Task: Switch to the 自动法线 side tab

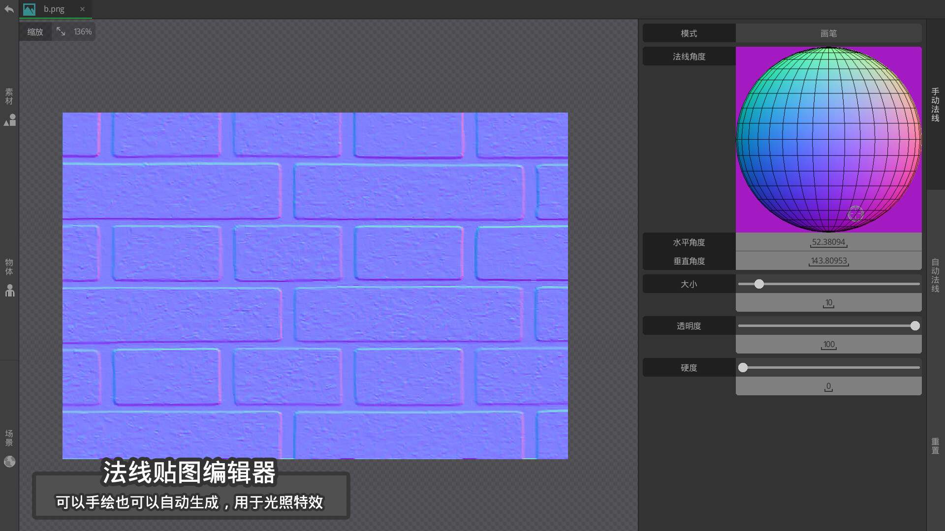Action: click(x=935, y=275)
